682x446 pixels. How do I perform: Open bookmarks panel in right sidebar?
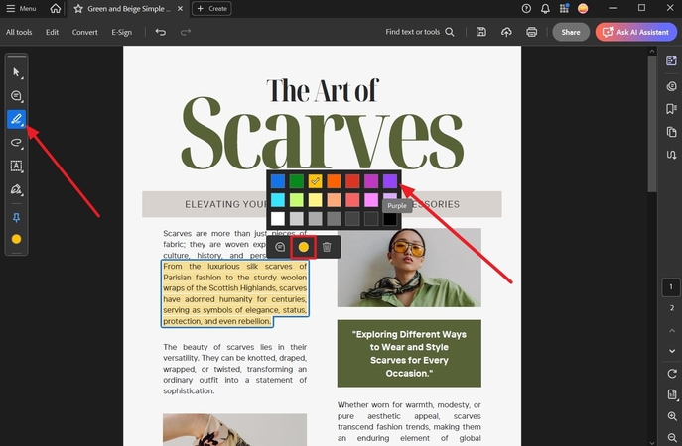[x=671, y=109]
